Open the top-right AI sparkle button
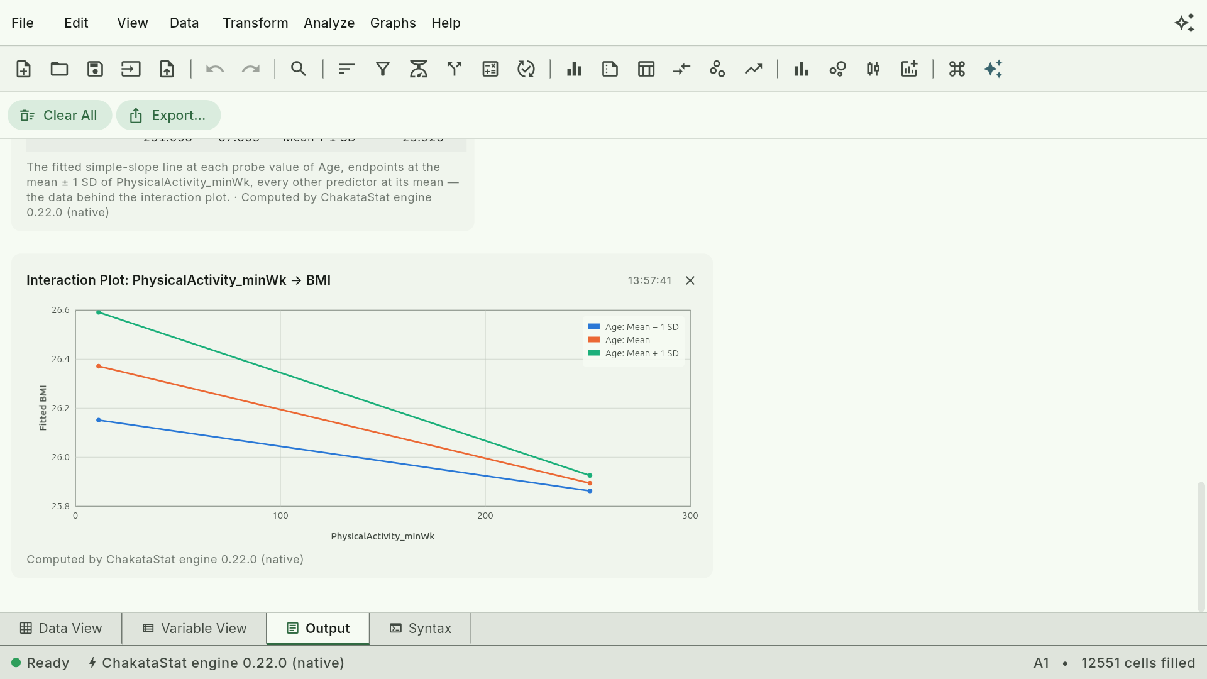Screen dimensions: 1207x679 tap(1185, 23)
